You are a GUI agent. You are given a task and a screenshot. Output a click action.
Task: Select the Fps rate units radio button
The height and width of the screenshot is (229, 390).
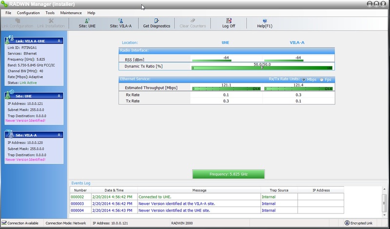(322, 80)
